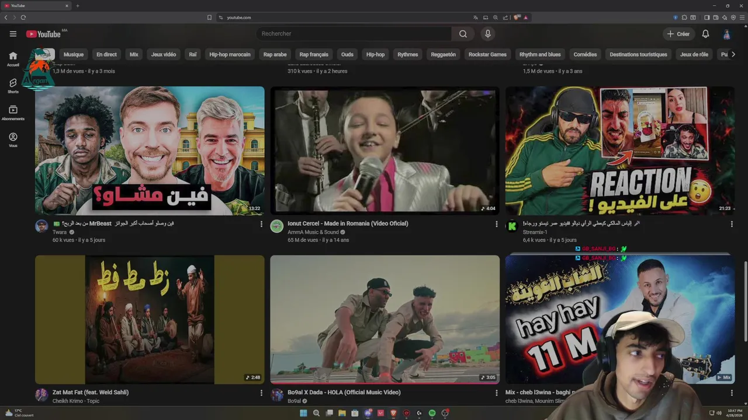Open the Créer dropdown button
Screen dimensions: 748x420
pyautogui.click(x=678, y=34)
